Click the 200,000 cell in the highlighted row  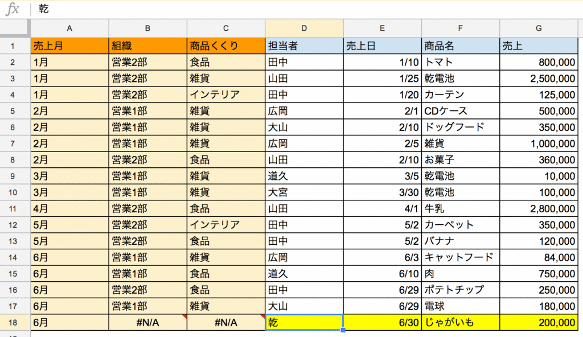[539, 322]
